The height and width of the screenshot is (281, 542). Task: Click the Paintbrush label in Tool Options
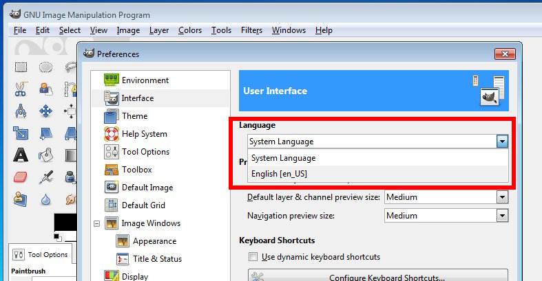tap(28, 271)
